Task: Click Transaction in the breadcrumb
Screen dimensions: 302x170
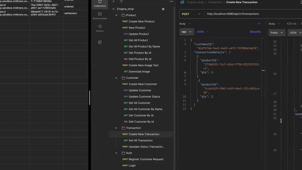Action: (215, 2)
